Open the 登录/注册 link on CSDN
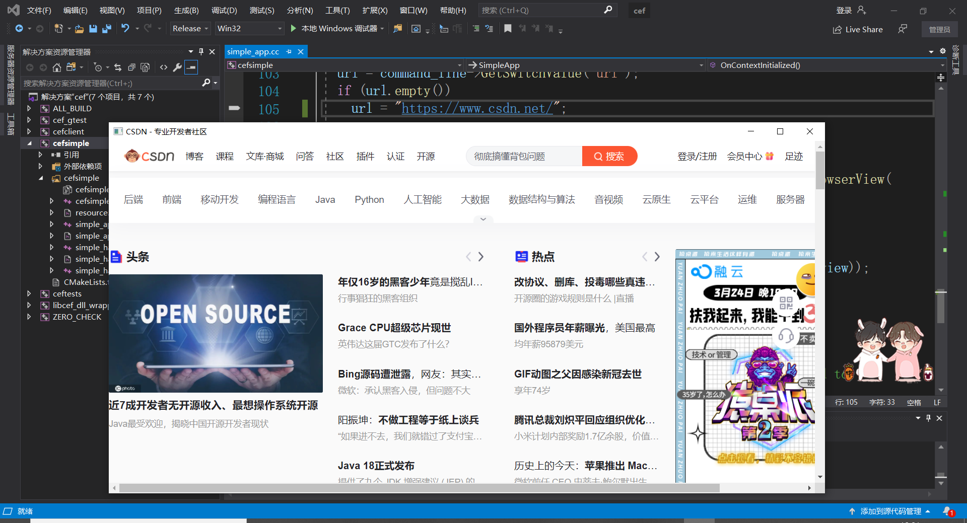This screenshot has height=523, width=967. (697, 156)
